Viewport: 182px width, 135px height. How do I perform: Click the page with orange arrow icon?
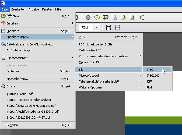pos(123,17)
